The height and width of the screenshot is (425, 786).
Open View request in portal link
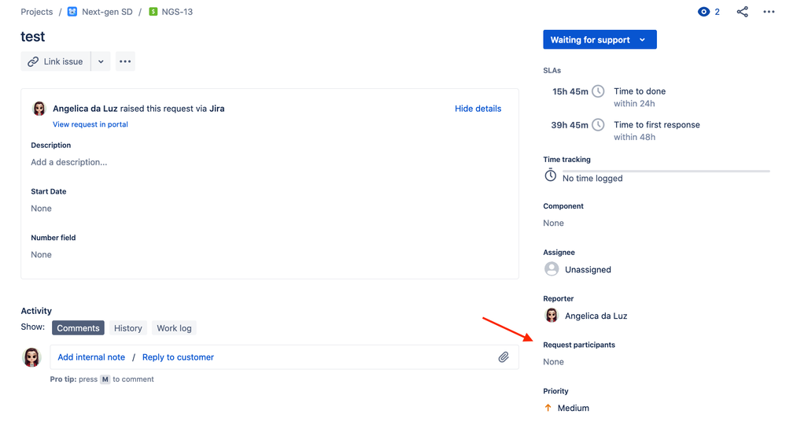tap(90, 124)
